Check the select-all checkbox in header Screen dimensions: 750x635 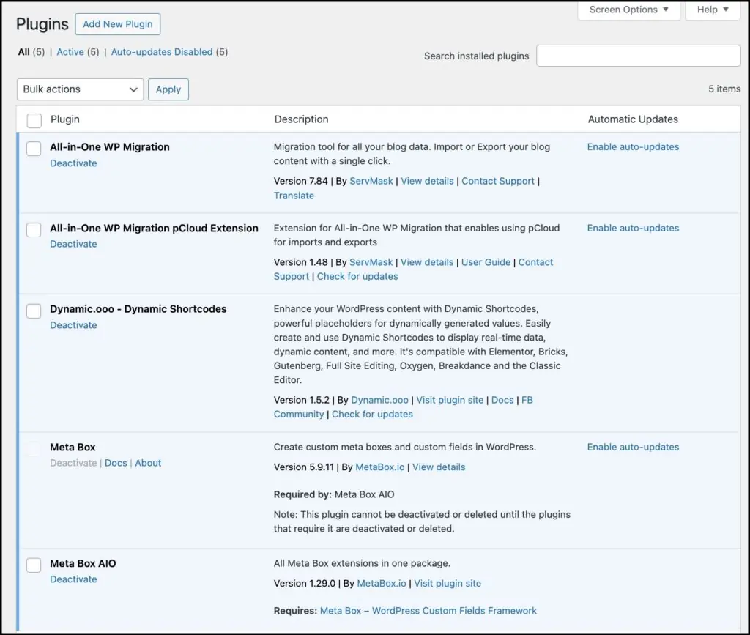[x=34, y=120]
